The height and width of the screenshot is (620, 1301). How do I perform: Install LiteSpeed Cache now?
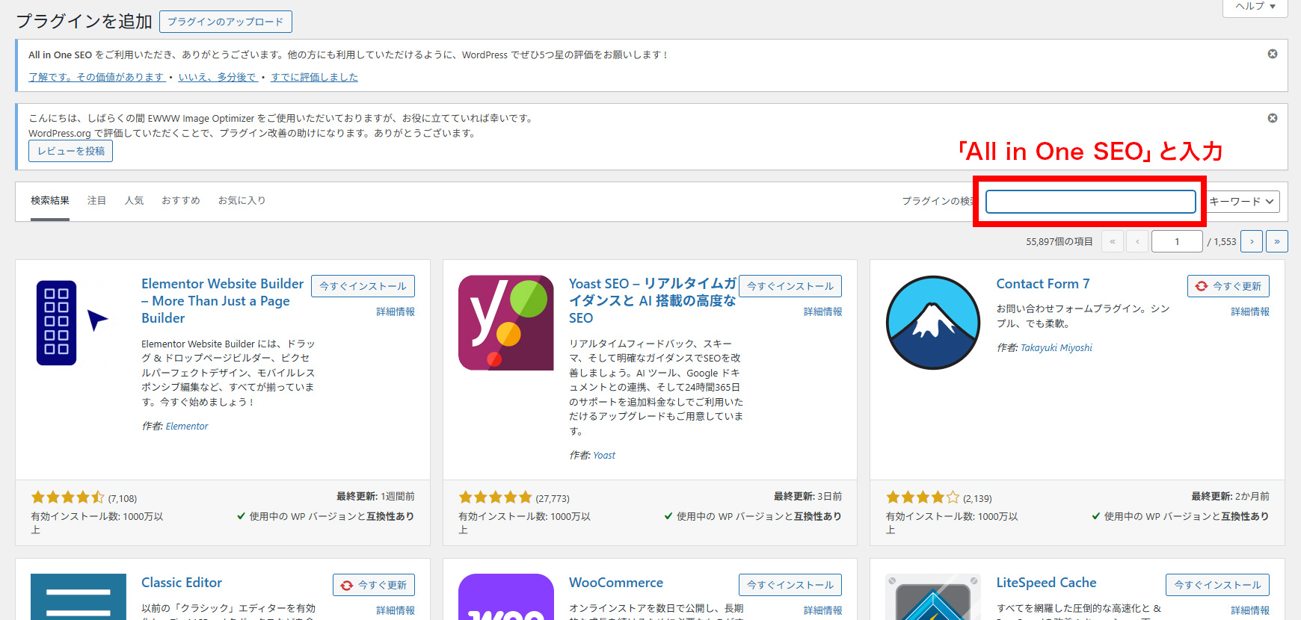tap(1217, 585)
